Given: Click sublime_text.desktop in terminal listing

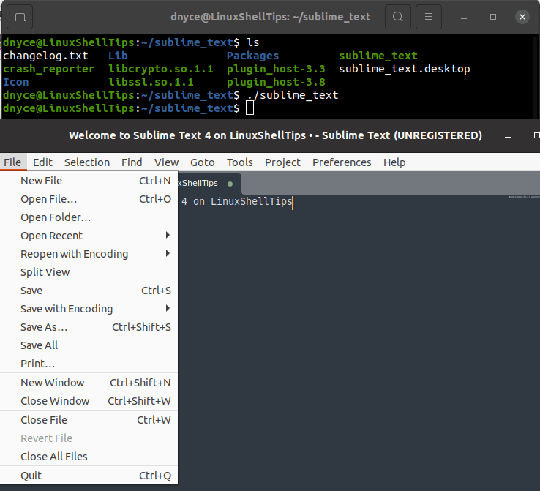Looking at the screenshot, I should click(x=405, y=69).
